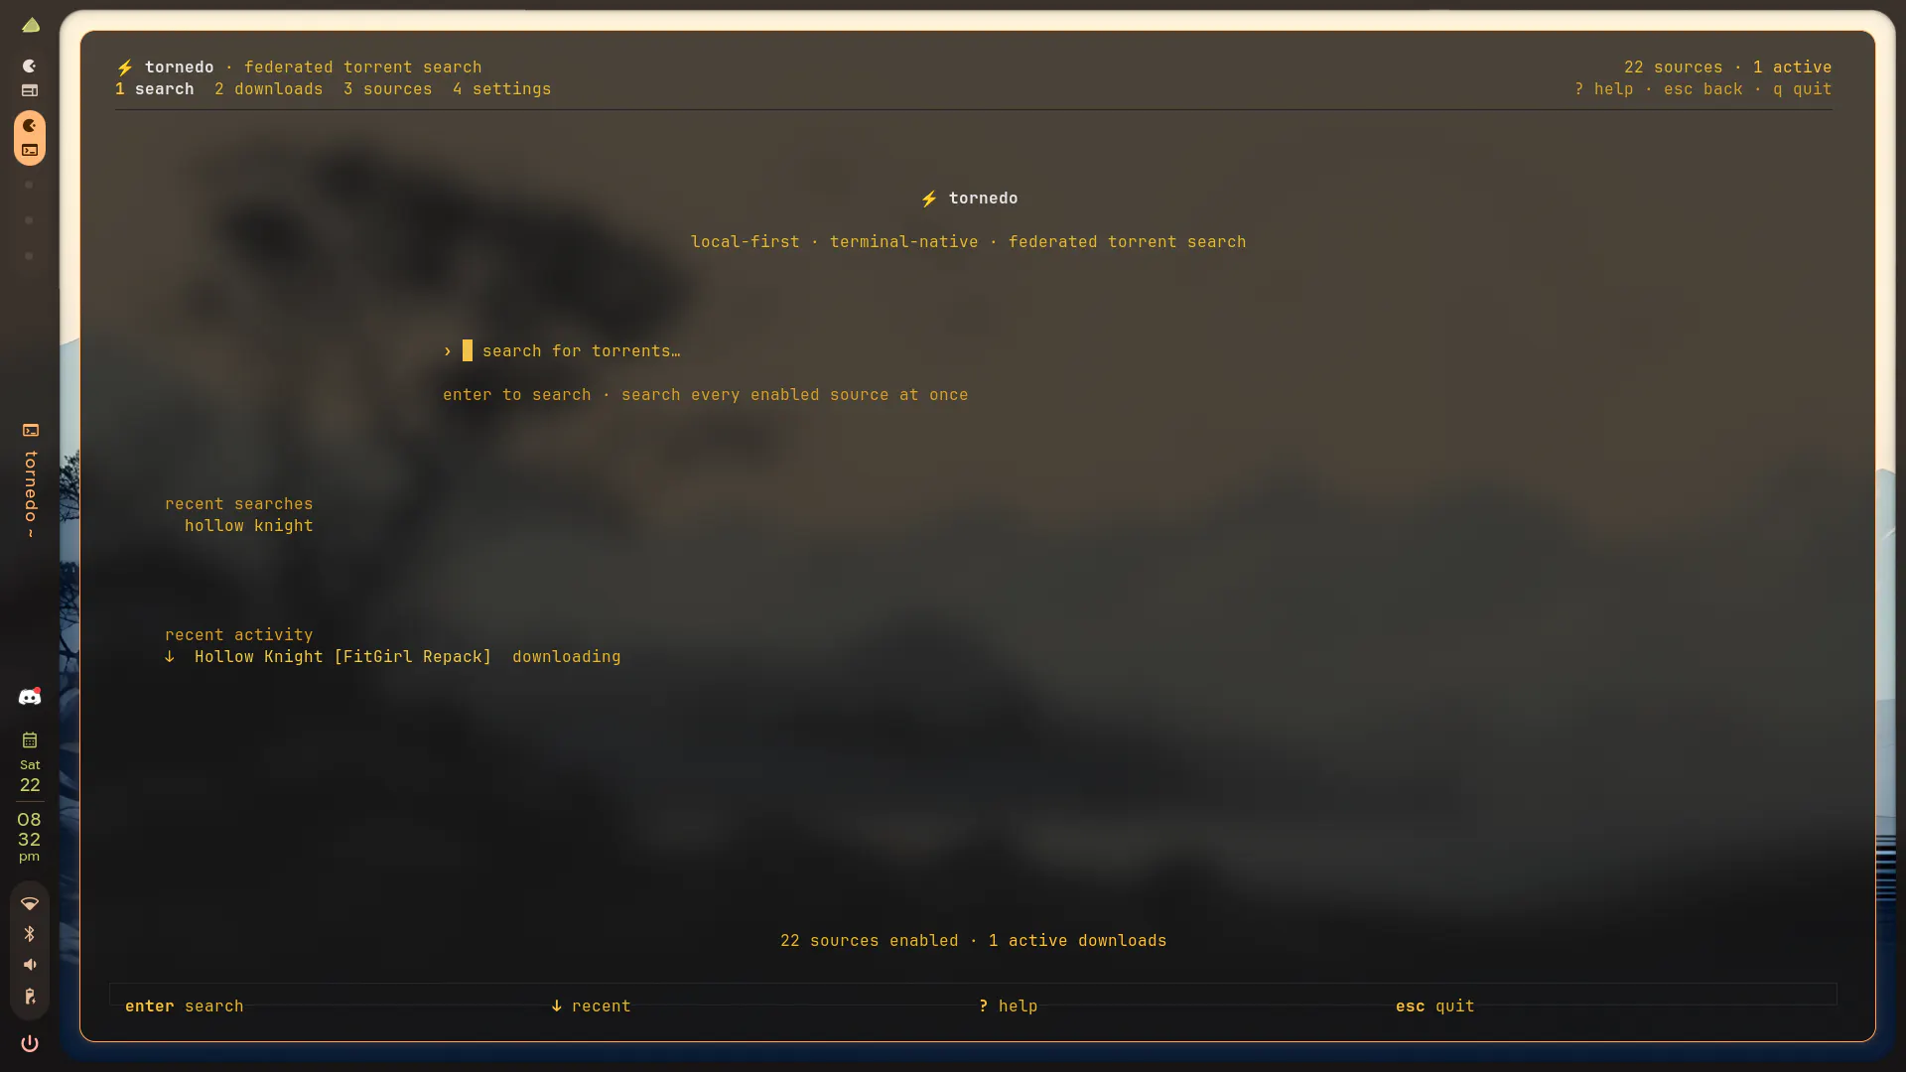
Task: Open the Wi-Fi network status icon
Action: tap(30, 903)
